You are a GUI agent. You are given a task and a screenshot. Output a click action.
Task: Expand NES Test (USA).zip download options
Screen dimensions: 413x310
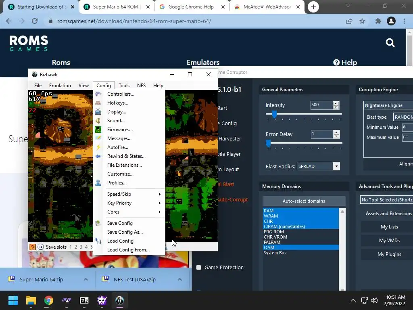coord(180,279)
